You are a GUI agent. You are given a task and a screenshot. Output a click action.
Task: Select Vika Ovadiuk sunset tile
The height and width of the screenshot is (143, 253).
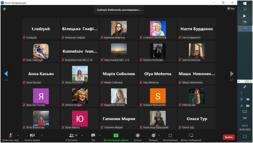[119, 51]
